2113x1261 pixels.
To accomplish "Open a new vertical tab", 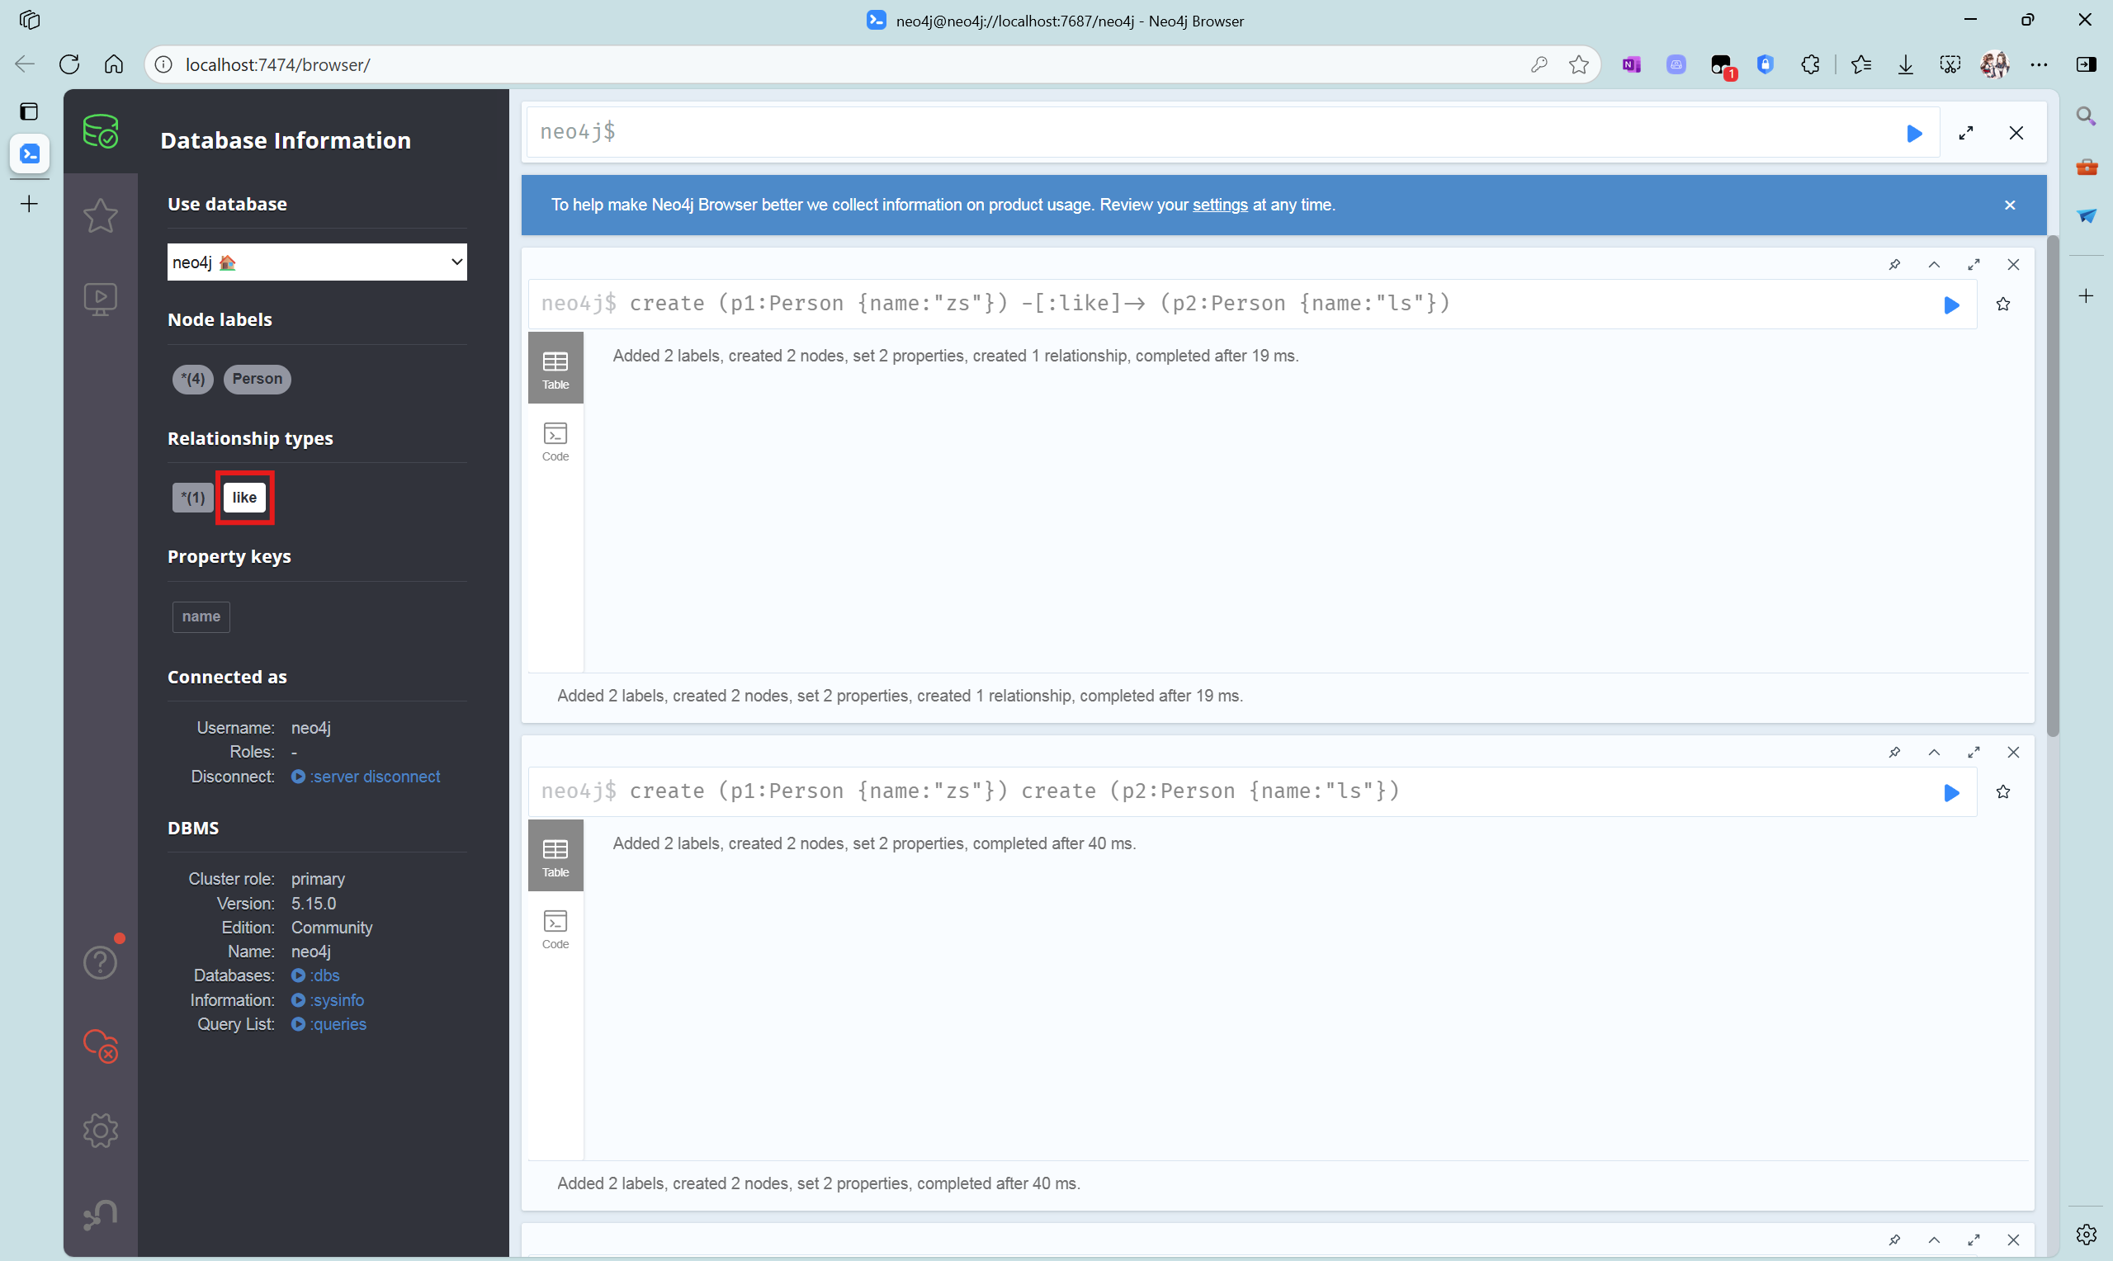I will tap(29, 204).
